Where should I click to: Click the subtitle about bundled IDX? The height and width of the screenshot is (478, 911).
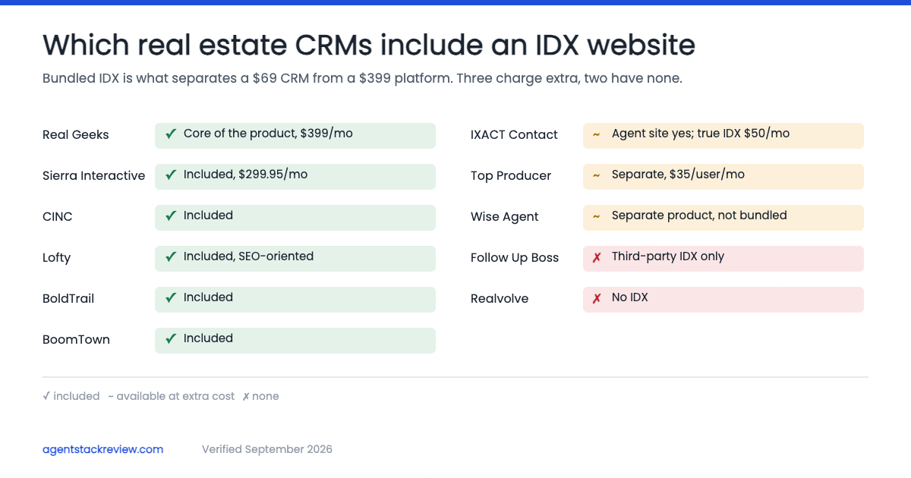(x=362, y=79)
